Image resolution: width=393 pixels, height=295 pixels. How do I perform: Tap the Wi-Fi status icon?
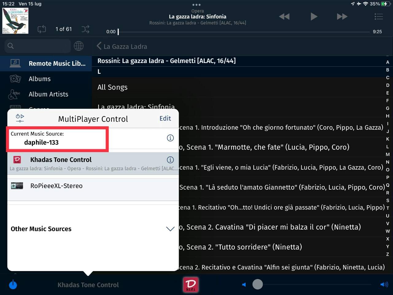tap(365, 4)
